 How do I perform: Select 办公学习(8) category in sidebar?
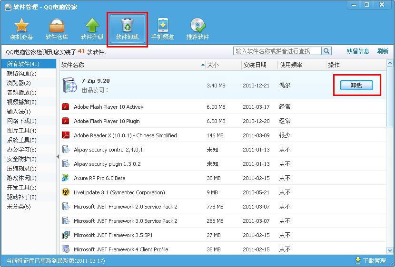[21, 150]
